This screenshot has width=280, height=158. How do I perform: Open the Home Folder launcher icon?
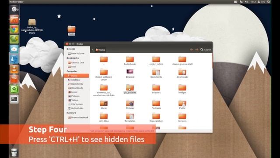point(14,19)
